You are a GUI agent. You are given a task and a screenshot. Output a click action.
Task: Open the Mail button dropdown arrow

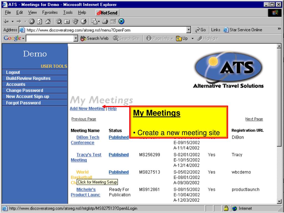[99, 22]
